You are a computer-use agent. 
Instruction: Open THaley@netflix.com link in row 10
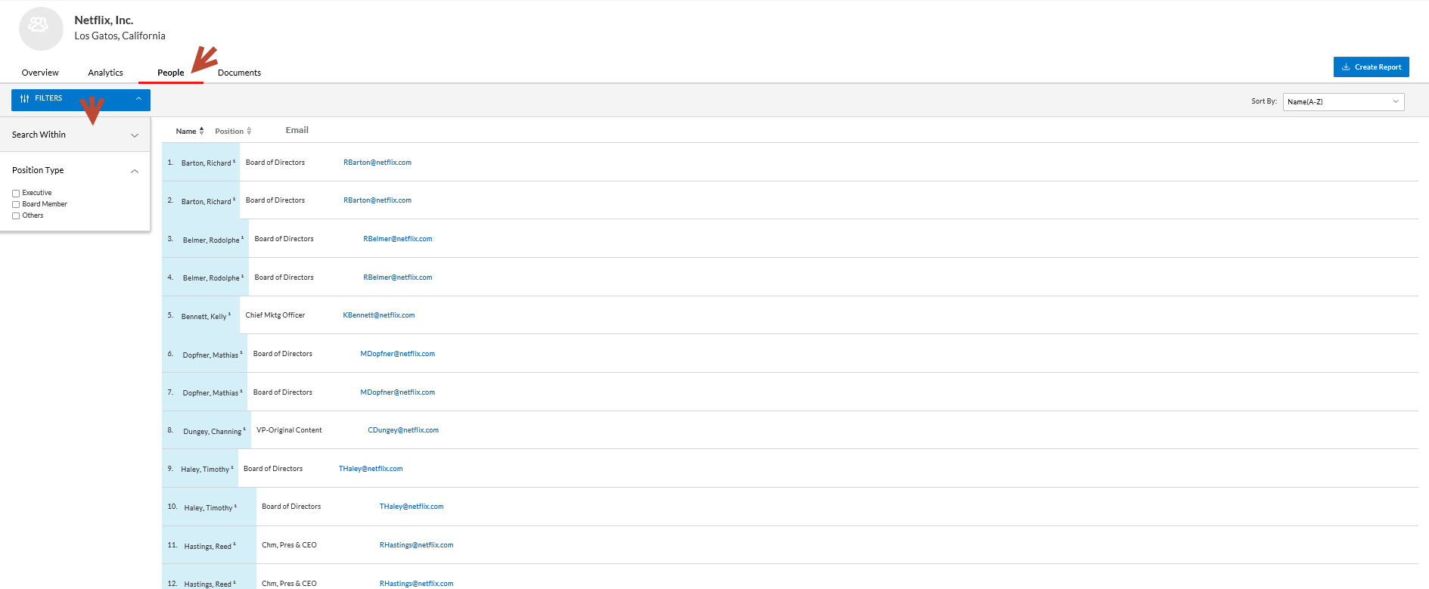[412, 507]
